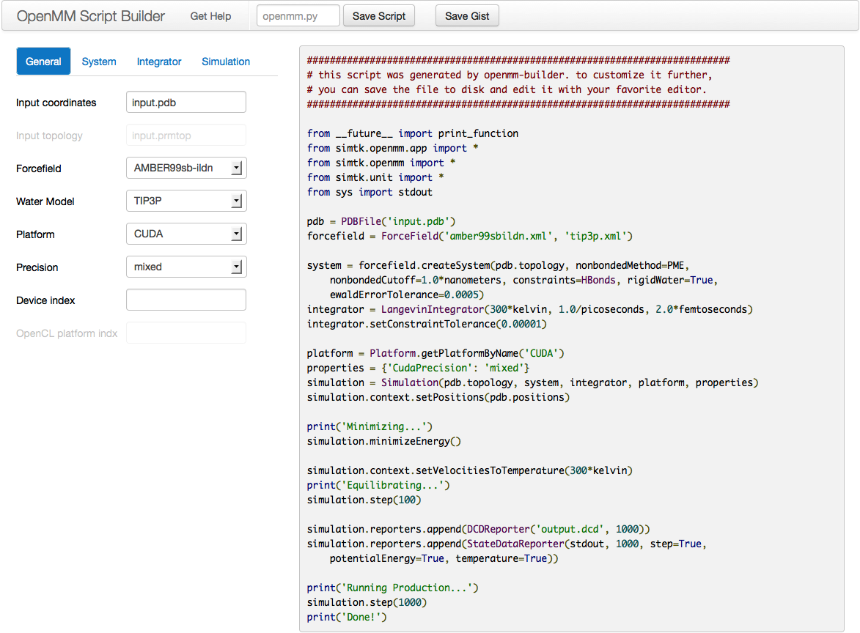Click the disabled Input topology field

[186, 136]
